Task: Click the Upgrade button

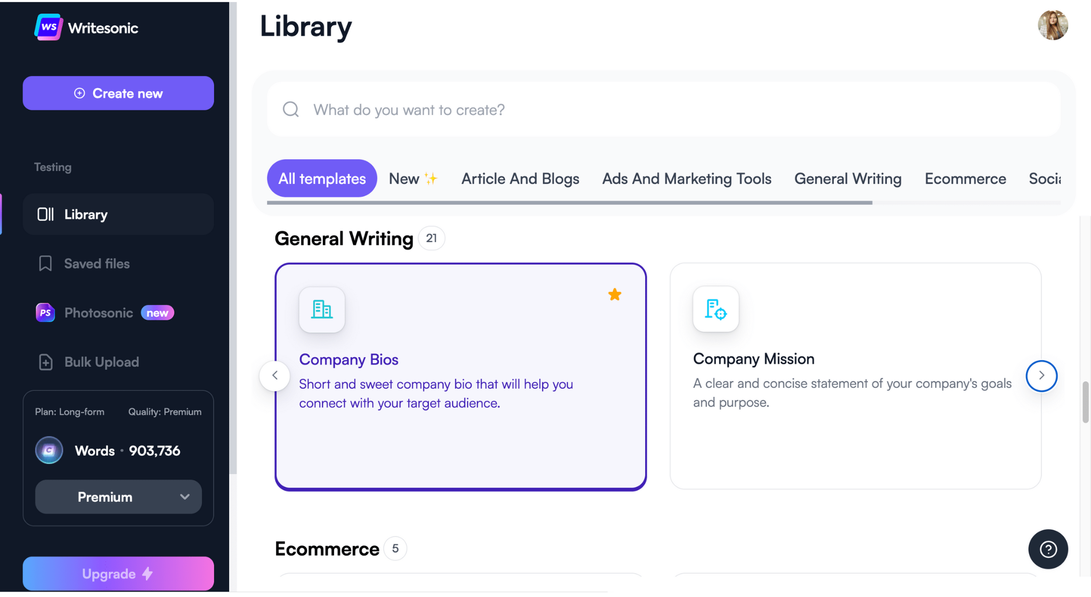Action: (x=118, y=574)
